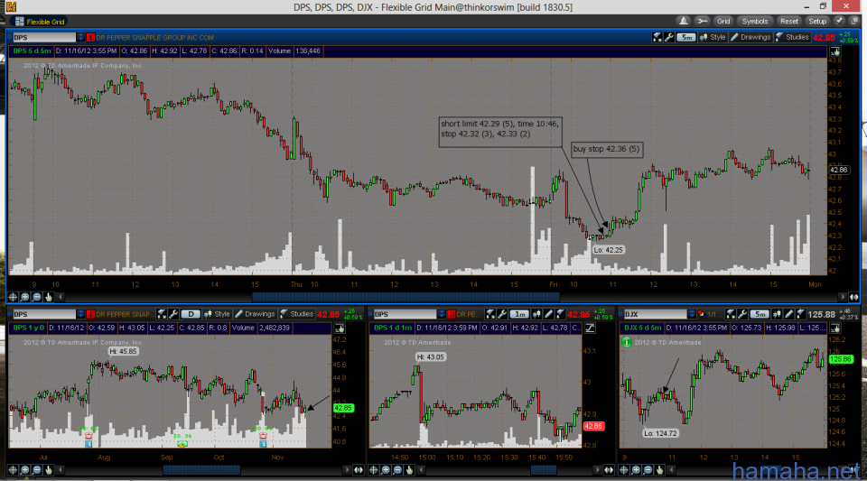Click the wrench tool icon in top bar
This screenshot has height=481, width=867.
(x=703, y=21)
